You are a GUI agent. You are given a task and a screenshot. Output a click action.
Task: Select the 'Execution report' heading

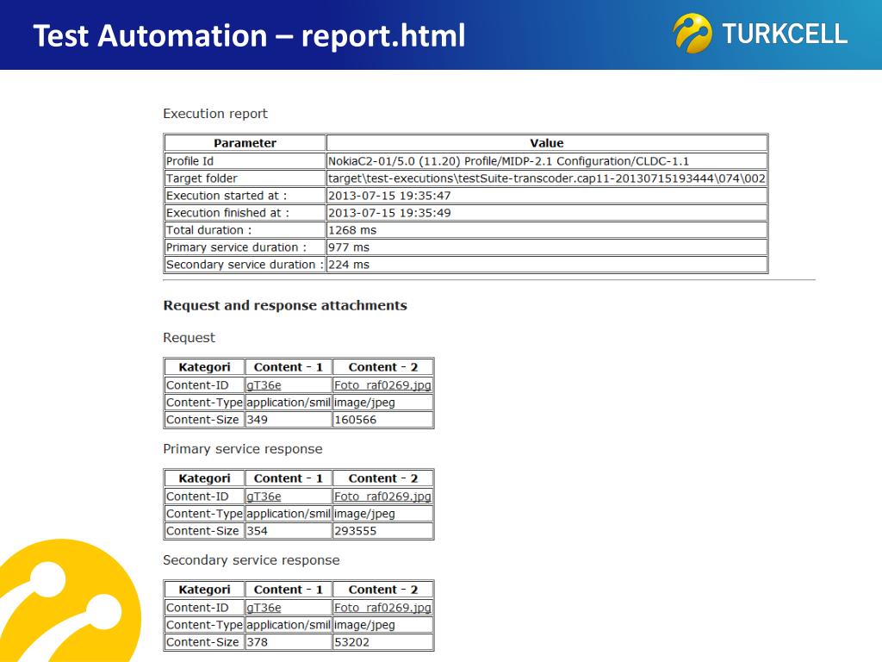215,114
